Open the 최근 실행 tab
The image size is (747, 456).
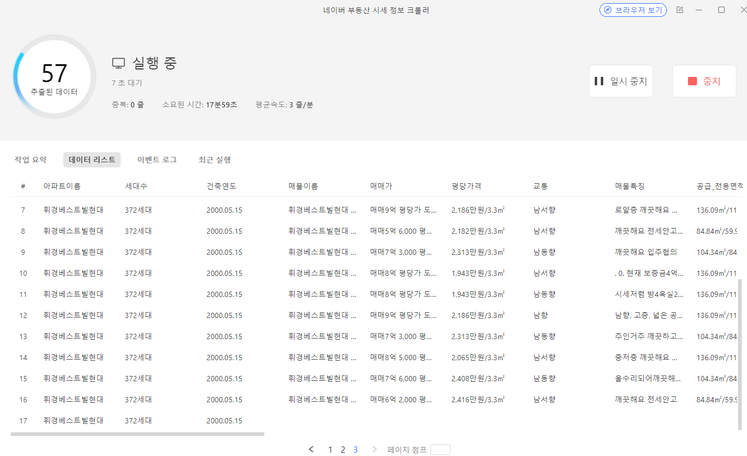click(x=214, y=160)
